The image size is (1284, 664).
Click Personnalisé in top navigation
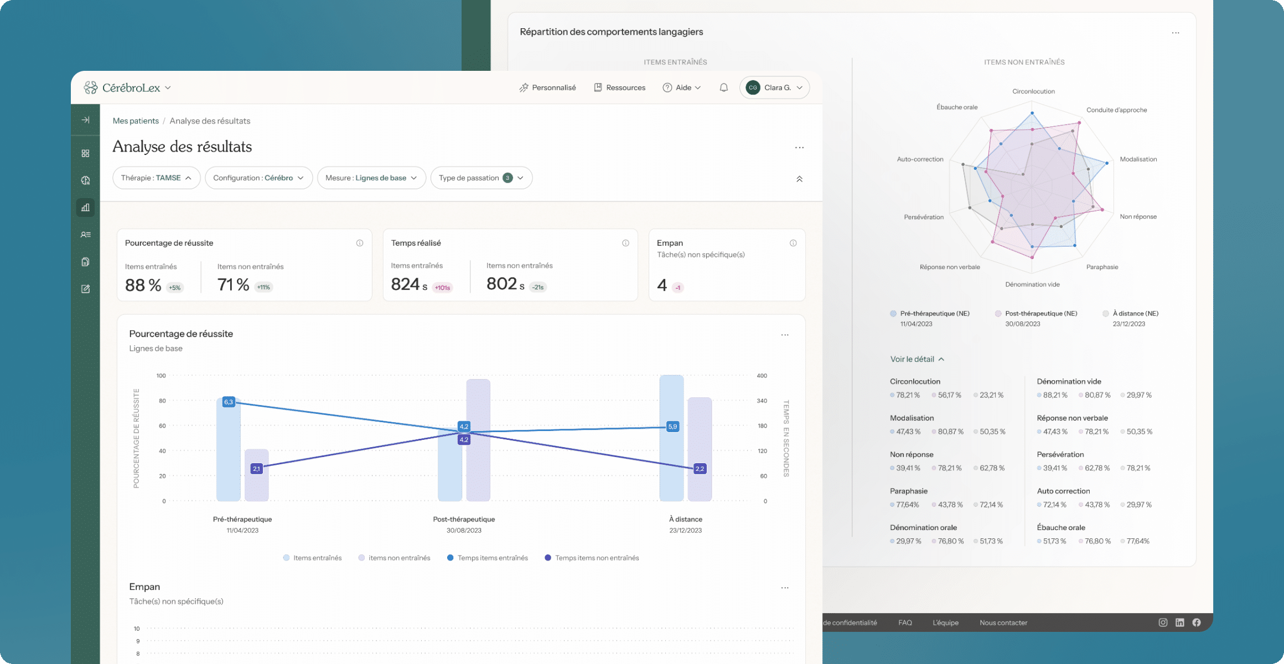click(553, 87)
